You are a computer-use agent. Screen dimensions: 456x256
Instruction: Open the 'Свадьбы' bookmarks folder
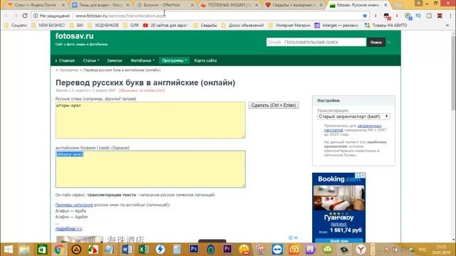(x=205, y=26)
